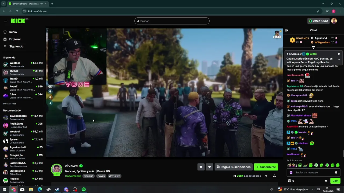Click the Buscar search field

click(172, 21)
